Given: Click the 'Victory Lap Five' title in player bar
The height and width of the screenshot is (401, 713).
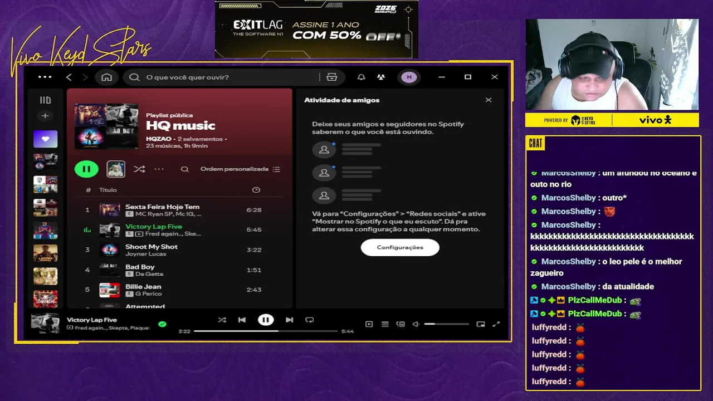Looking at the screenshot, I should click(x=92, y=320).
